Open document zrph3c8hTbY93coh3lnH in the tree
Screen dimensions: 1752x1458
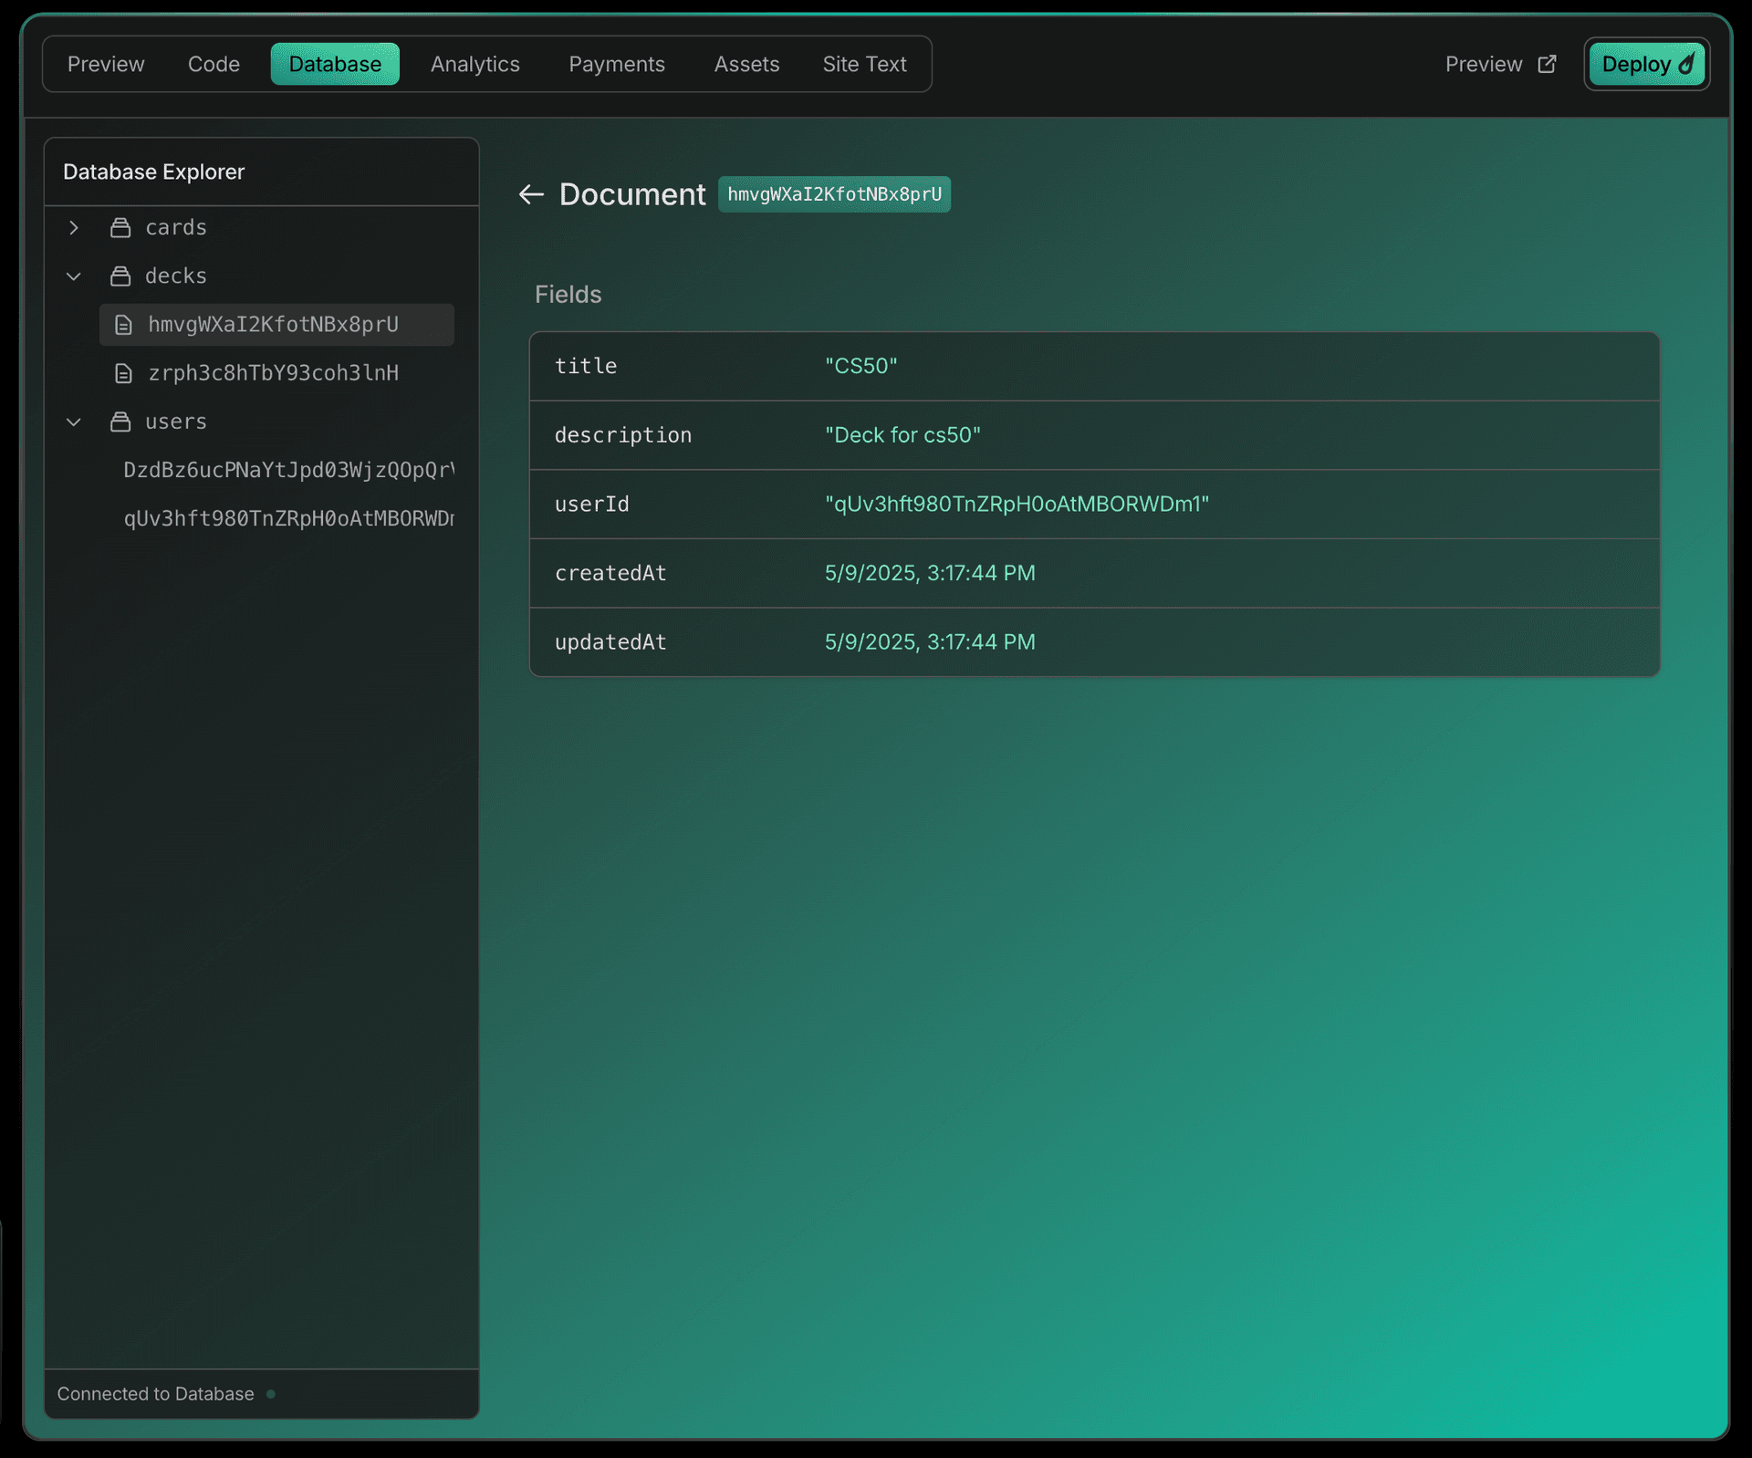pyautogui.click(x=276, y=373)
